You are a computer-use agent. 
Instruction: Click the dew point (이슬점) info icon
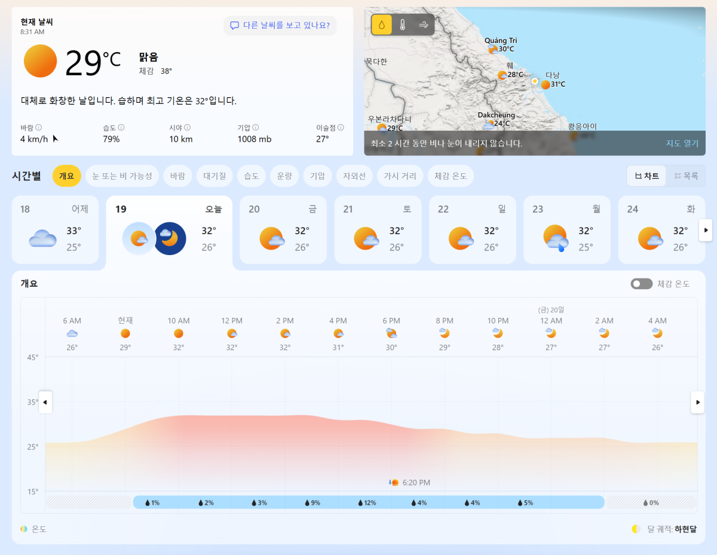point(341,127)
